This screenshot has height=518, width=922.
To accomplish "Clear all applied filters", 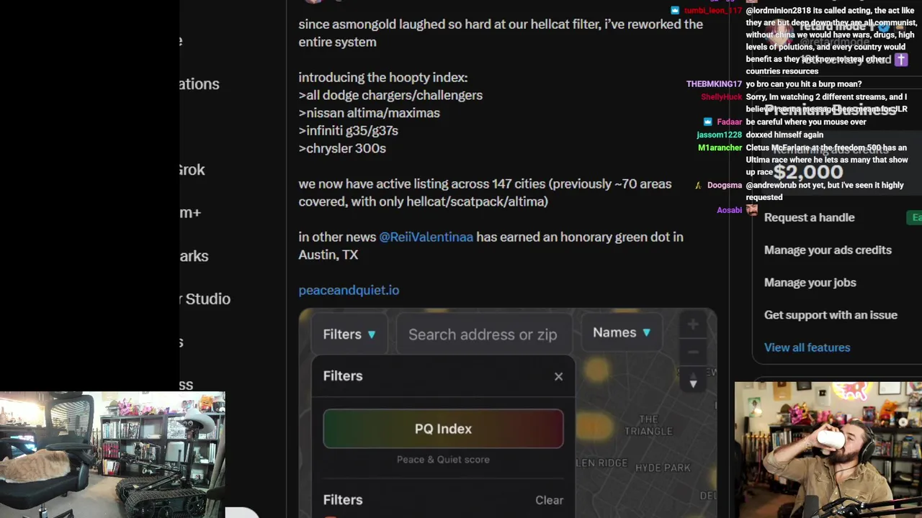I will [549, 500].
